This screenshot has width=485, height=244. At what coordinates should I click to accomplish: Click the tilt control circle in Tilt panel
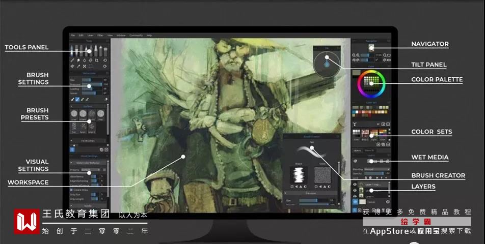[x=327, y=65]
